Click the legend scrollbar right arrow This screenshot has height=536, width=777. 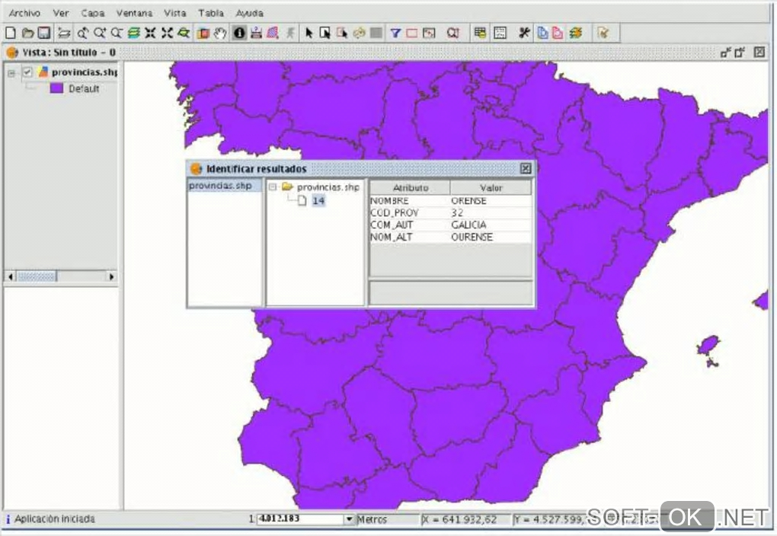point(111,276)
